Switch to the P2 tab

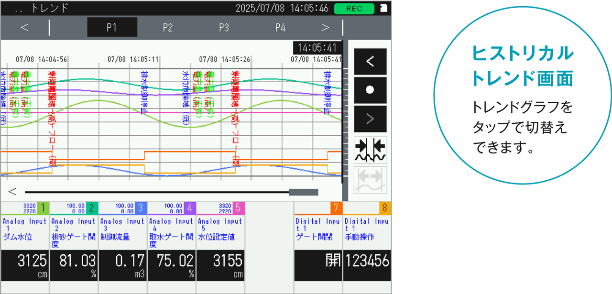pos(167,27)
